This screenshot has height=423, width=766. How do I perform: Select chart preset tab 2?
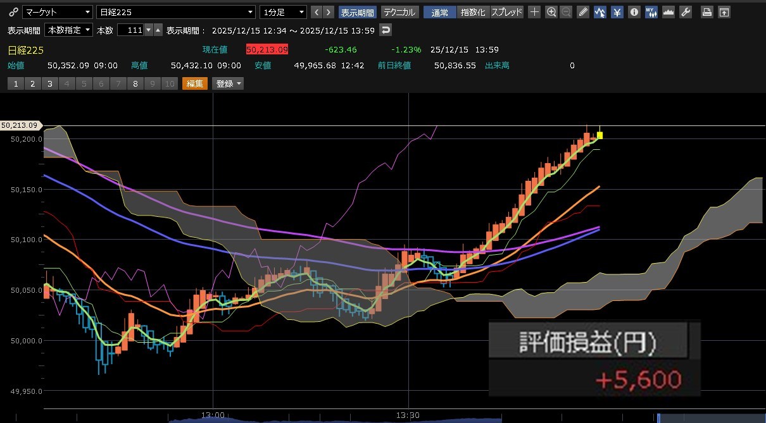point(32,83)
